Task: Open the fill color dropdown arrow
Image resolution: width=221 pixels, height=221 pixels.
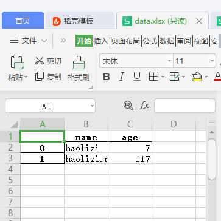Action: click(206, 77)
